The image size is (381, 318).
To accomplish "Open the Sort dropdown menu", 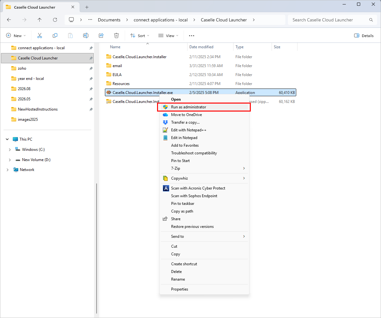I will [x=139, y=35].
